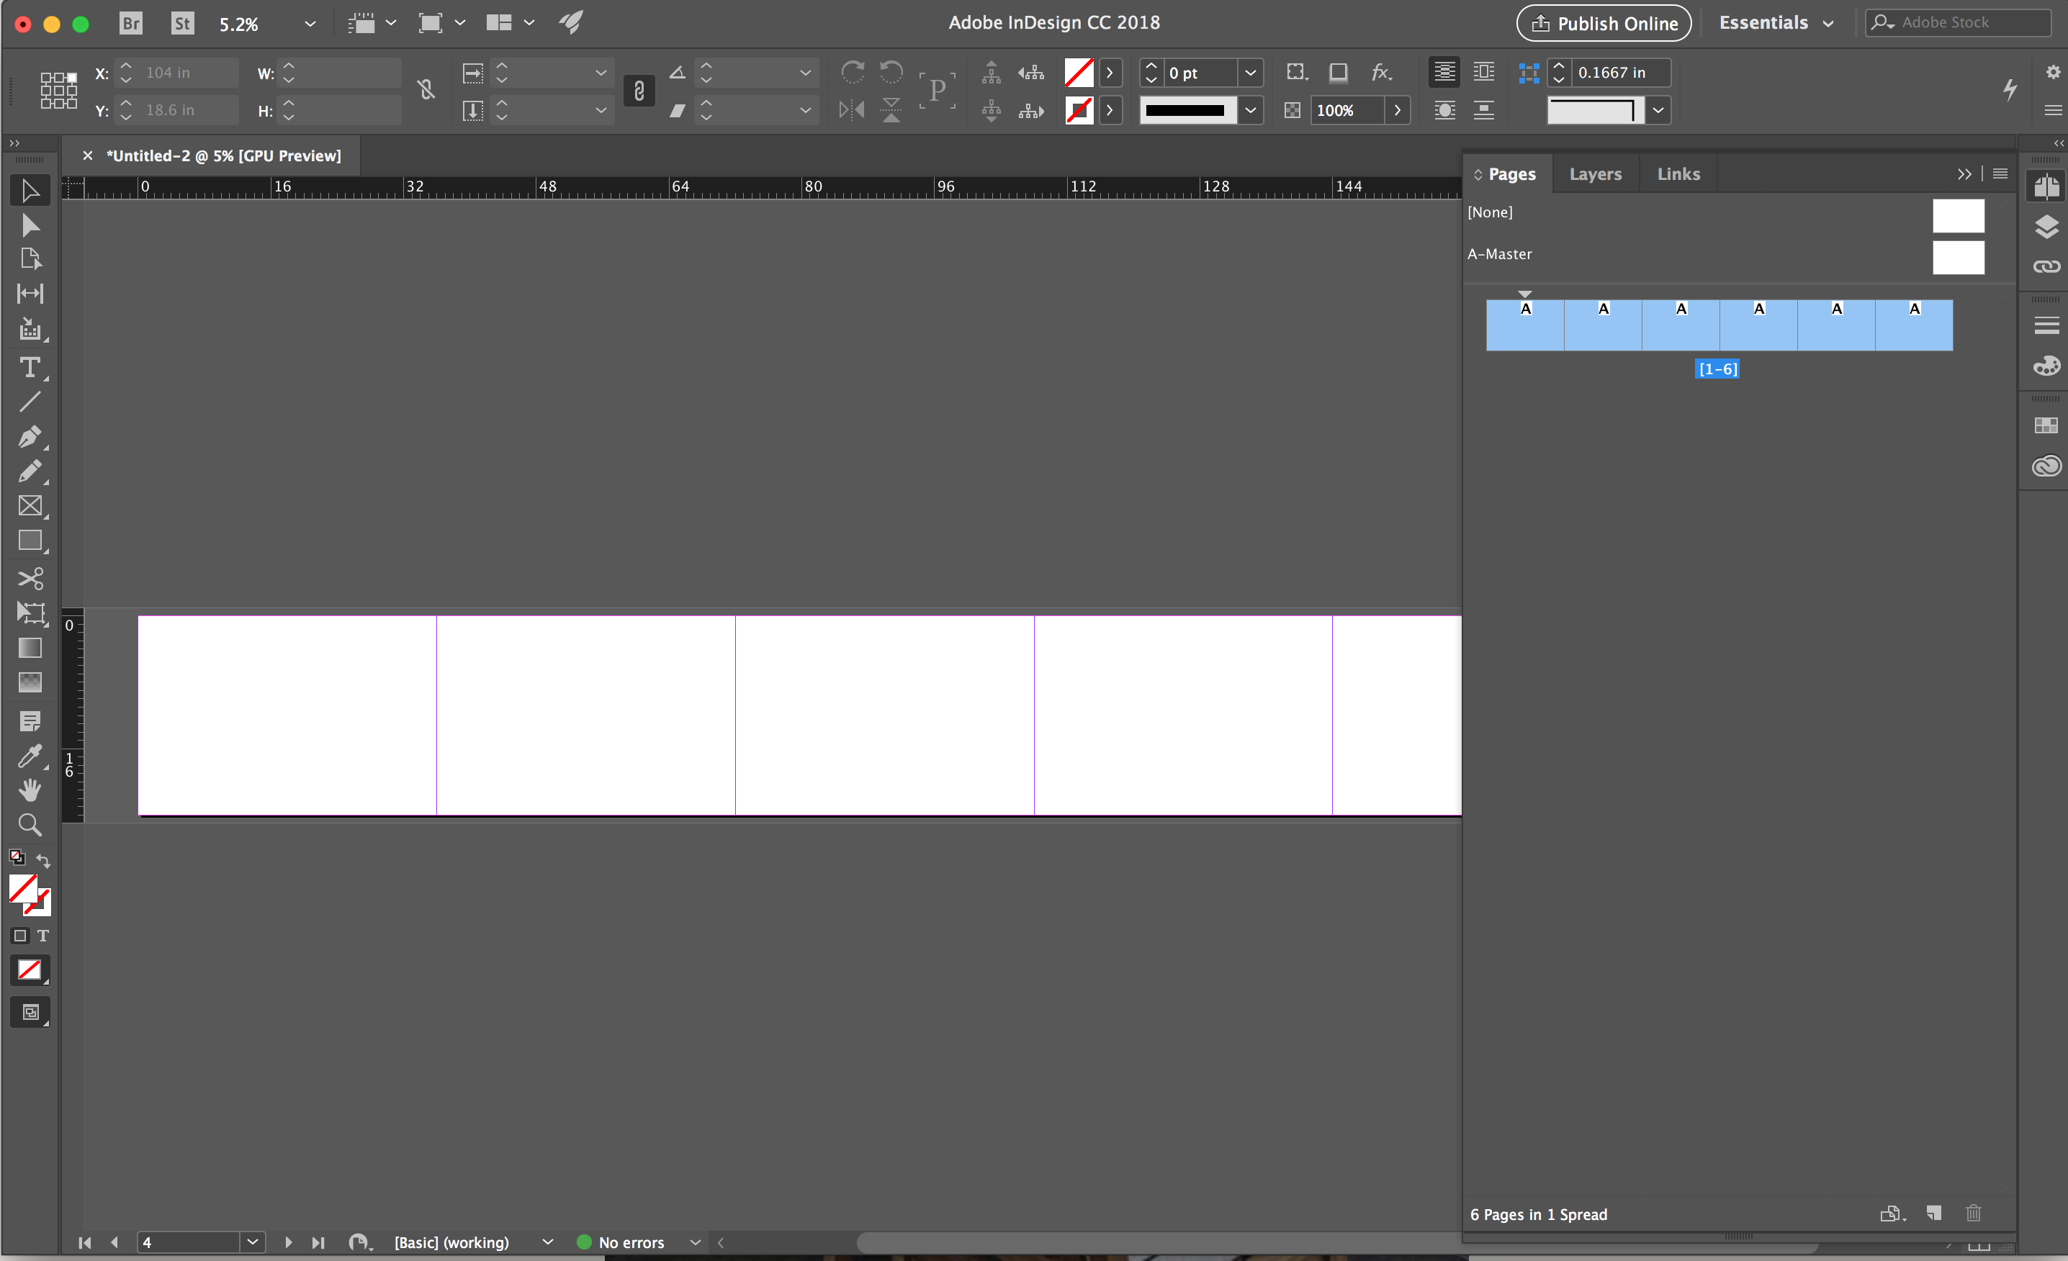Toggle constrain proportions for scaling link
This screenshot has width=2068, height=1261.
pos(639,91)
